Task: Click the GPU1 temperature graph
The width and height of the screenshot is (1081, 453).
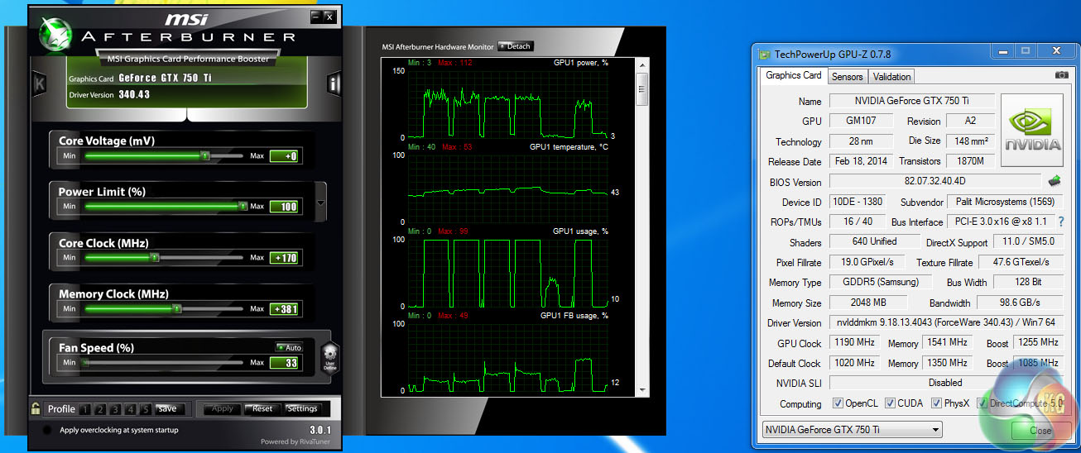Action: pyautogui.click(x=507, y=188)
